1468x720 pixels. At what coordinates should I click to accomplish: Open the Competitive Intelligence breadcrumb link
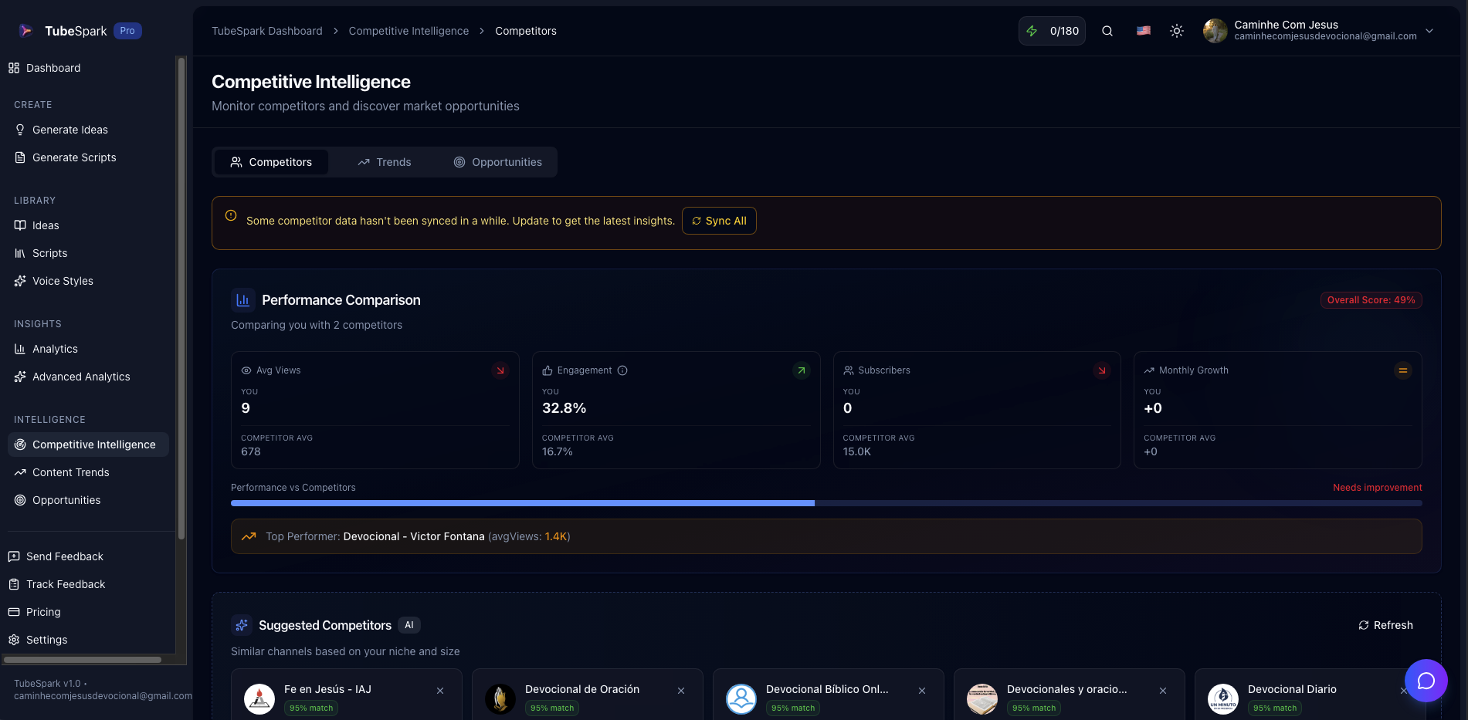pos(409,31)
